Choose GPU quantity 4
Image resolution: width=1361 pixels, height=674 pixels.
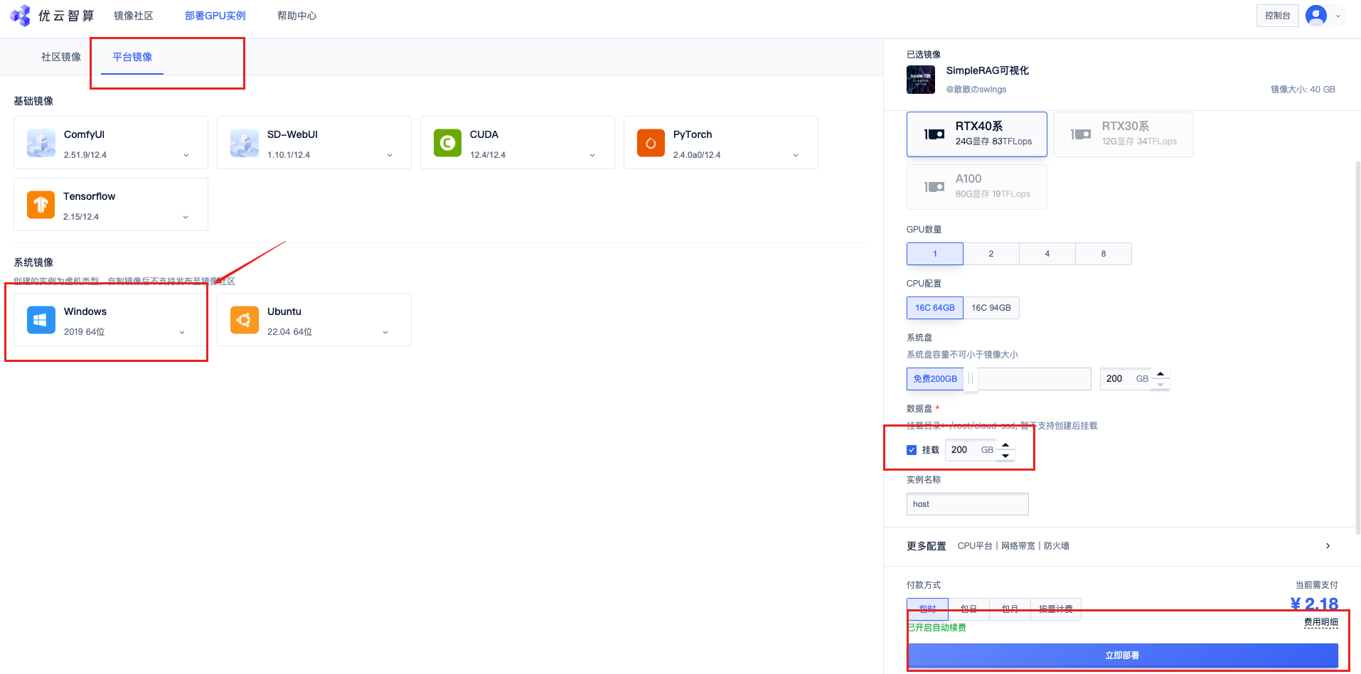tap(1047, 254)
